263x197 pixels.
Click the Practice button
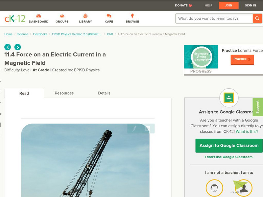[x=242, y=59]
